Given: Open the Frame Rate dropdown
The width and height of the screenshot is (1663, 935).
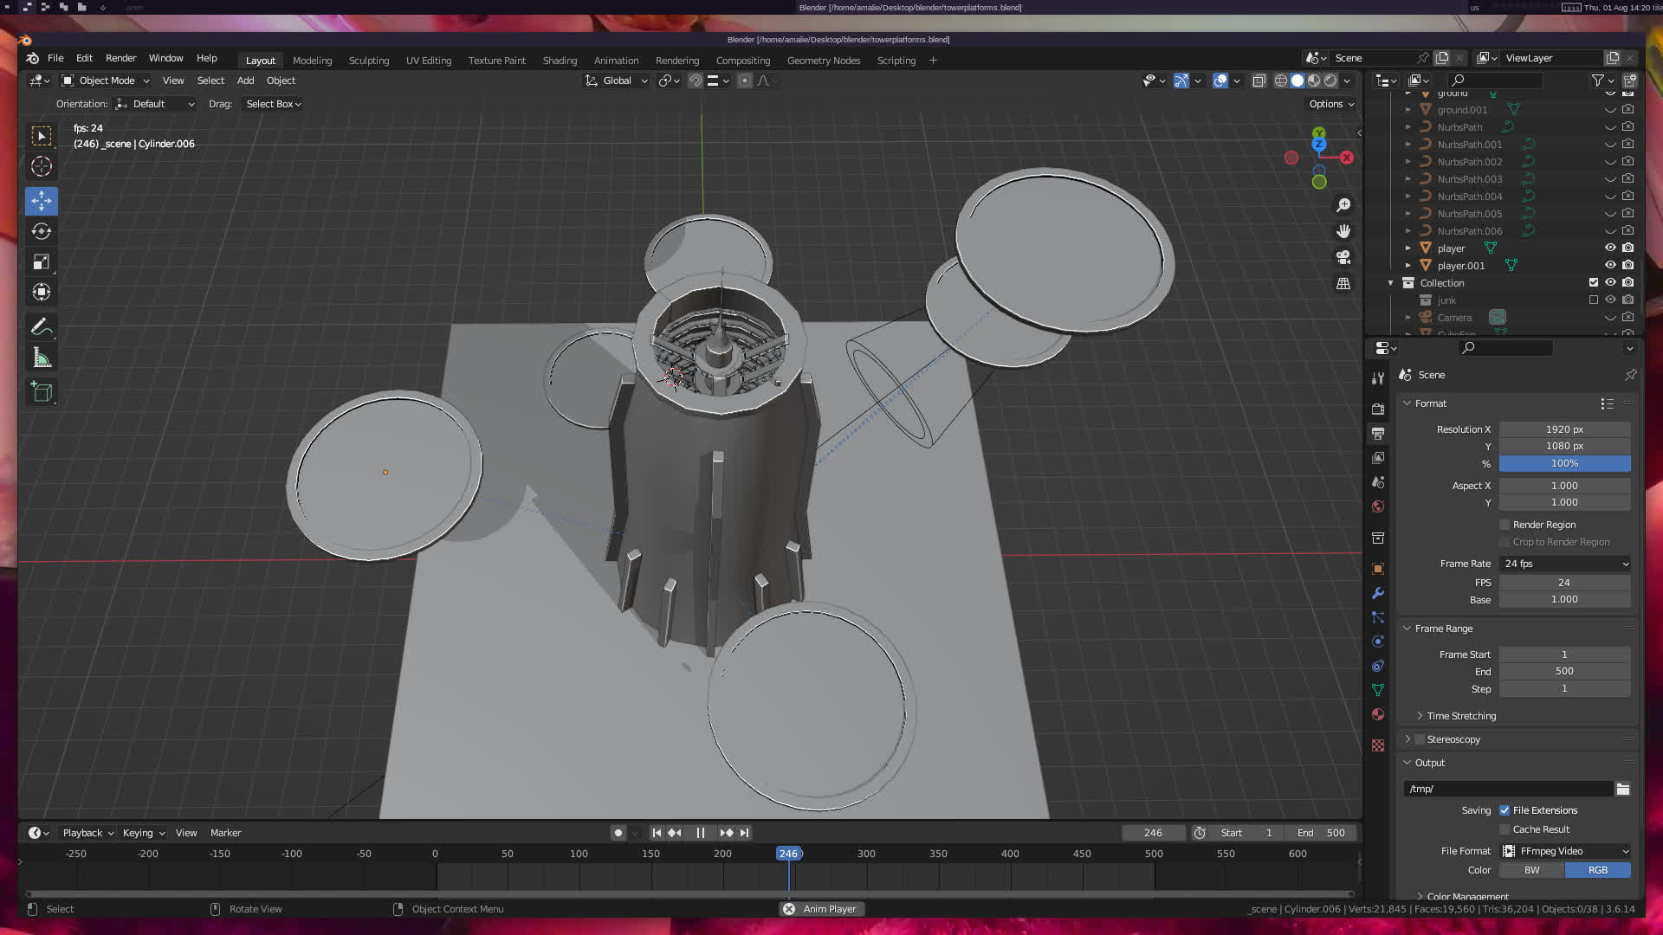Looking at the screenshot, I should [1565, 564].
